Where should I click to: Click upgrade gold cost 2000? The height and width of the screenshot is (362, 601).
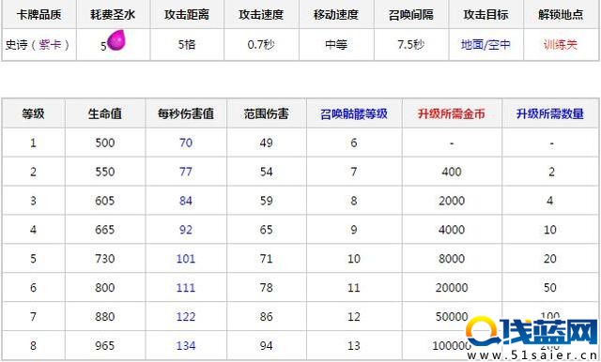452,201
